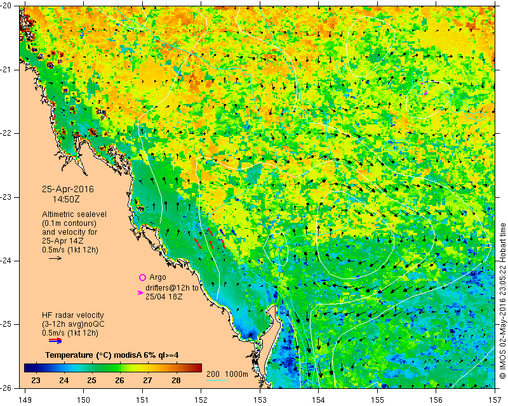Click the colorbar label '25'
Image resolution: width=508 pixels, height=406 pixels.
[x=91, y=380]
